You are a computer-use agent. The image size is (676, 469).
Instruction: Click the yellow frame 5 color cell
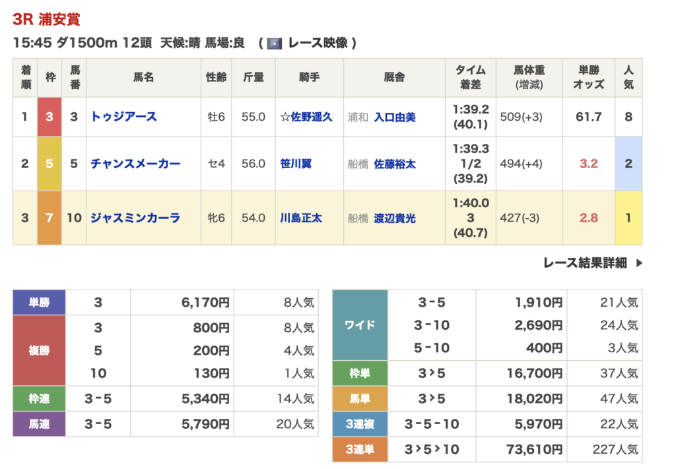click(50, 164)
